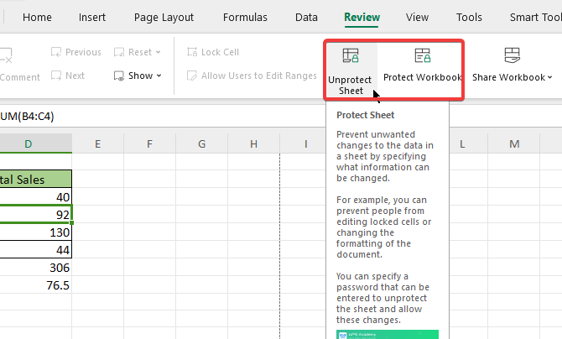Click the Share Workbook icon
This screenshot has height=339, width=562.
tap(512, 56)
